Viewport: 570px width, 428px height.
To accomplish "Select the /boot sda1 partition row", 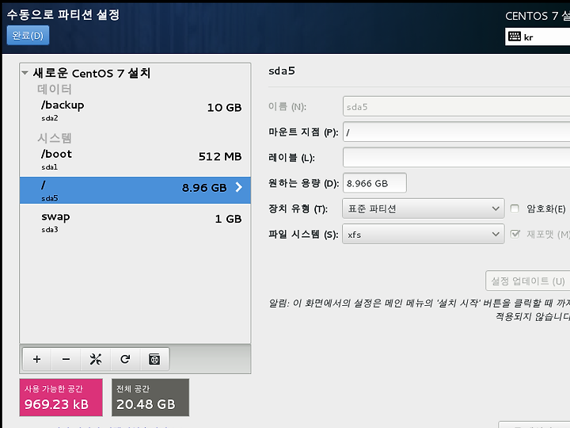I will pyautogui.click(x=135, y=160).
